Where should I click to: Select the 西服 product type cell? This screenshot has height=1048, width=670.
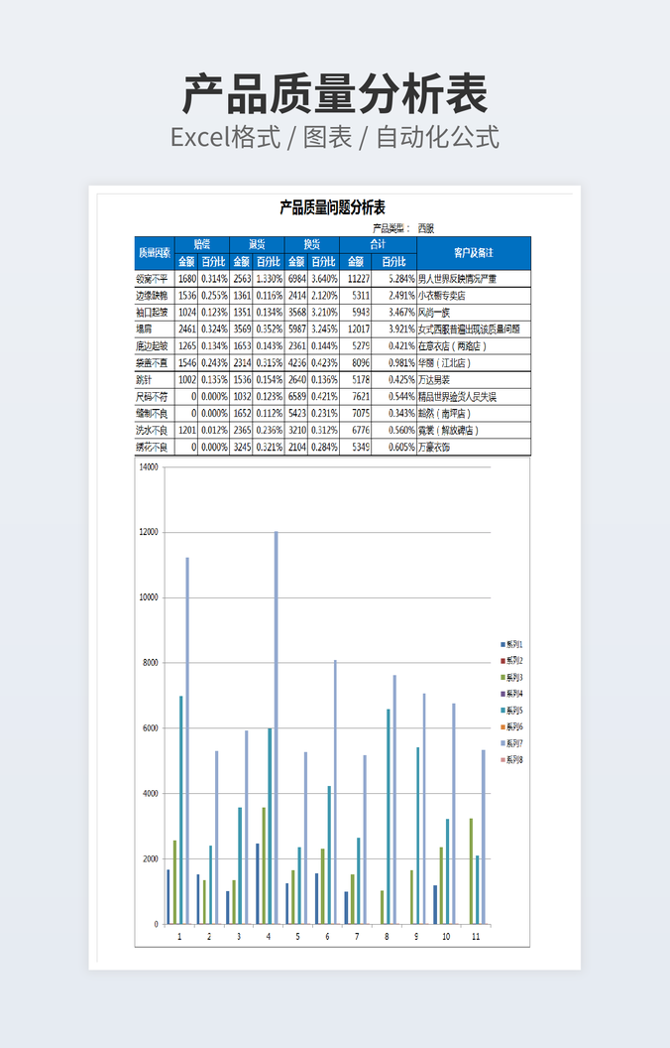click(425, 228)
